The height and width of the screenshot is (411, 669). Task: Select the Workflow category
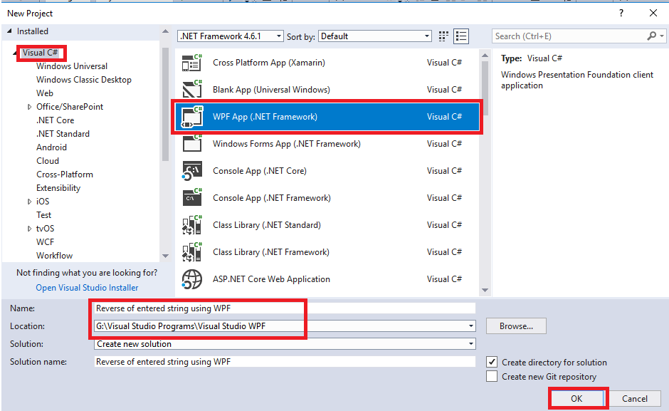pos(54,256)
